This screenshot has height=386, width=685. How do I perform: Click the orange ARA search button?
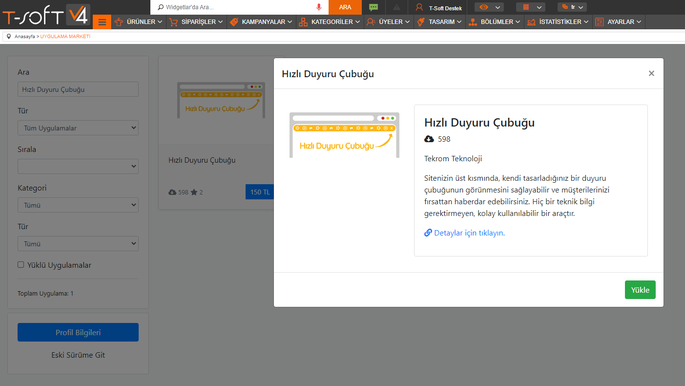tap(345, 7)
